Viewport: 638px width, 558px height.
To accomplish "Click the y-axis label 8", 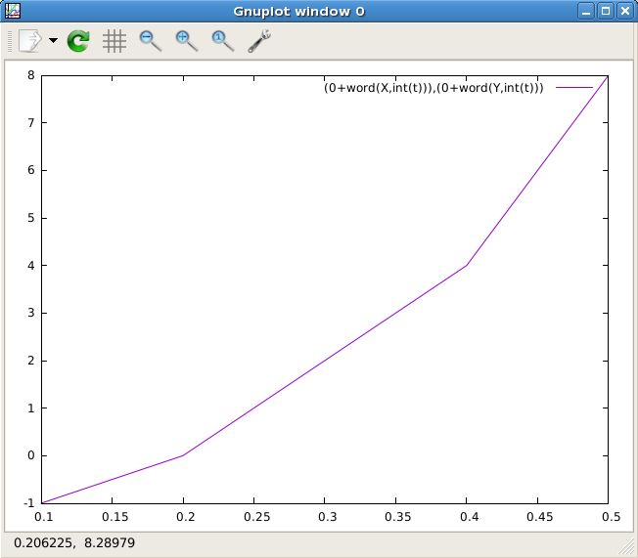I will pyautogui.click(x=31, y=75).
